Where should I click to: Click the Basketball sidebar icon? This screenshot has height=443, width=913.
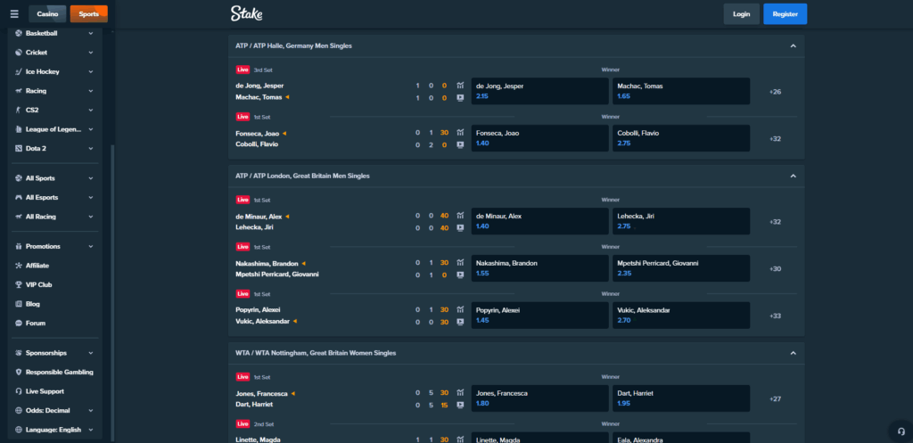(x=19, y=33)
